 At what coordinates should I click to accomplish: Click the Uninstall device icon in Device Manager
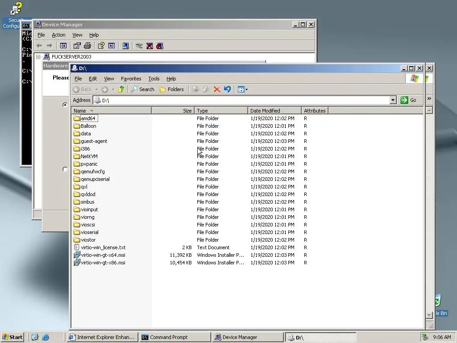click(150, 46)
